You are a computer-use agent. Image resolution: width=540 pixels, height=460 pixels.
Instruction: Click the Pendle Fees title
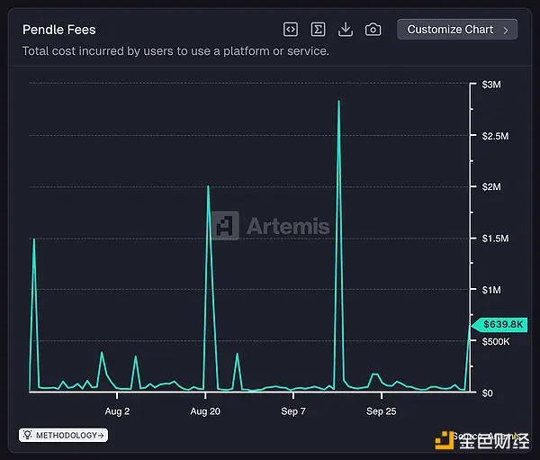(59, 30)
